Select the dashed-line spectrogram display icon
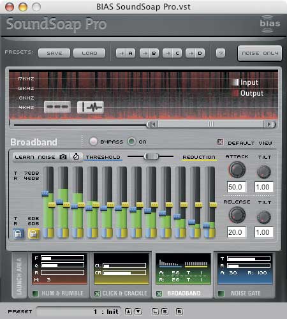The height and width of the screenshot is (319, 287). [x=57, y=107]
